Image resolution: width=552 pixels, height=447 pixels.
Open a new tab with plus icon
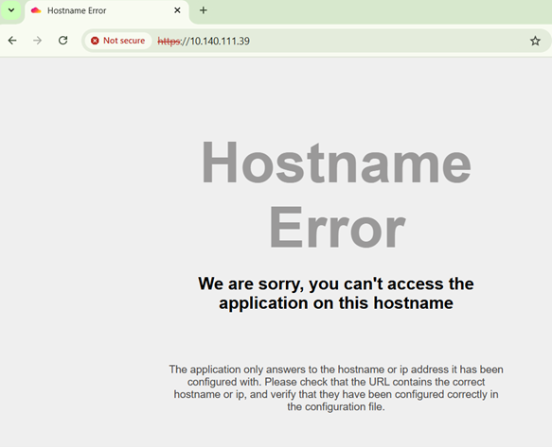pos(204,10)
